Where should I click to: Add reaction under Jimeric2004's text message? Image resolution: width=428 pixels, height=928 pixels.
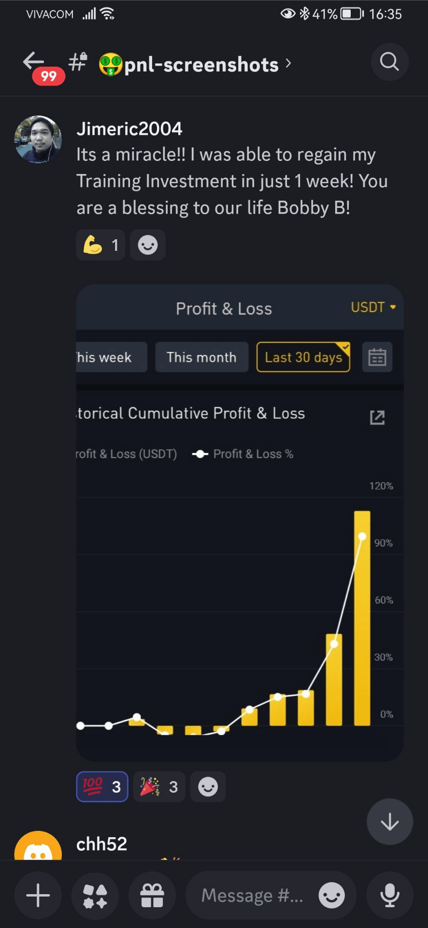click(x=148, y=245)
